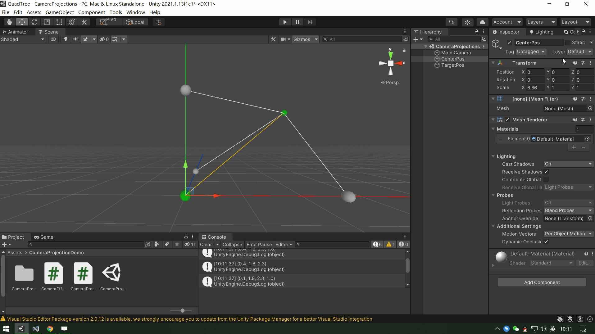Open Reflection Probes dropdown
595x334 pixels.
[568, 210]
